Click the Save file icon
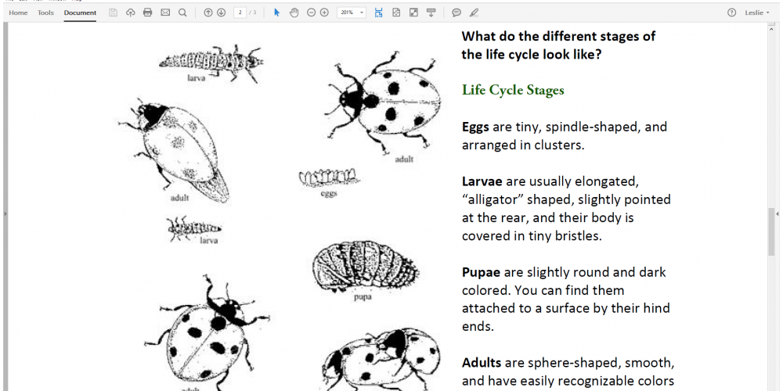The image size is (783, 391). 114,13
